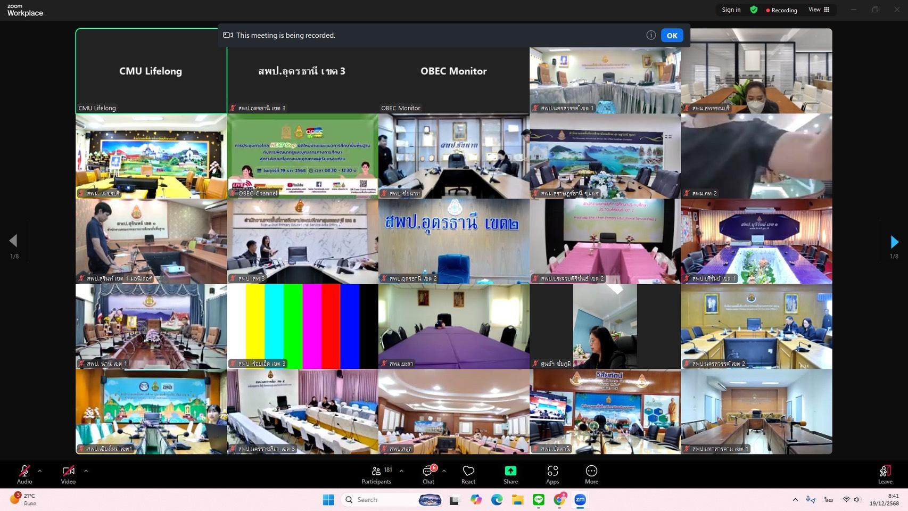Start camera using the Video button
The width and height of the screenshot is (908, 511).
68,474
